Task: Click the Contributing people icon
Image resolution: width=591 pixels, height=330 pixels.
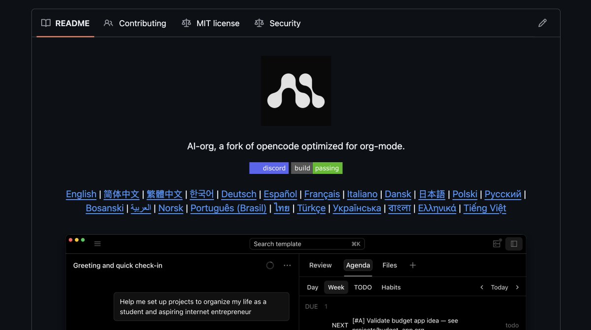Action: [x=108, y=23]
